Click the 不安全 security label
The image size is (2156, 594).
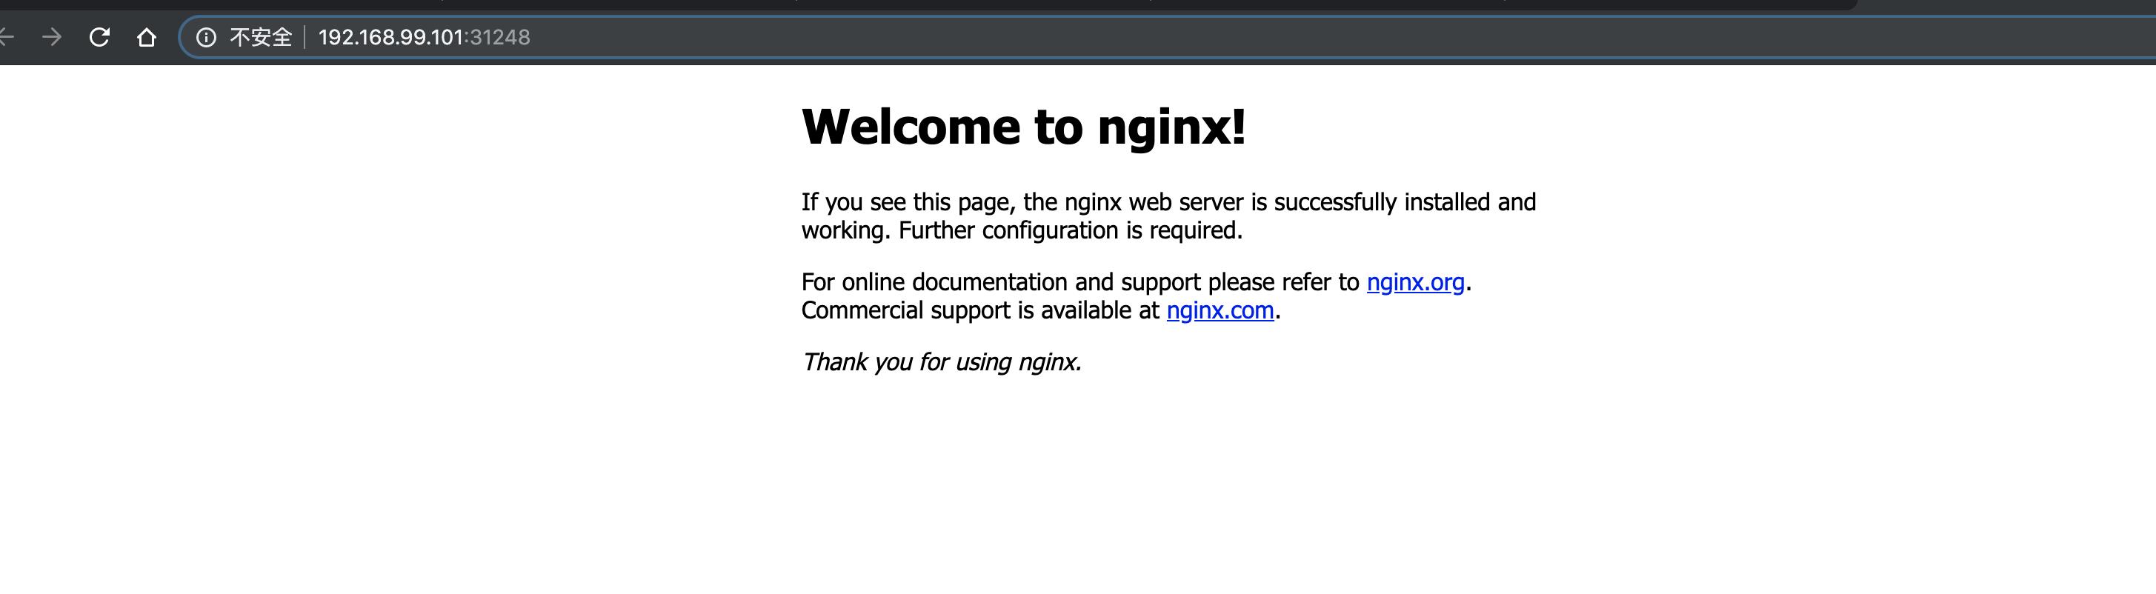(261, 37)
